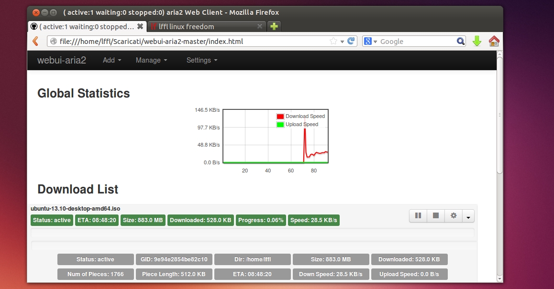This screenshot has height=289, width=554.
Task: Open Google search engine selector
Action: coord(370,41)
